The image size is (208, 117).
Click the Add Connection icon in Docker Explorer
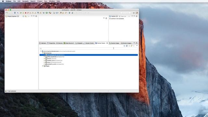pyautogui.click(x=127, y=46)
